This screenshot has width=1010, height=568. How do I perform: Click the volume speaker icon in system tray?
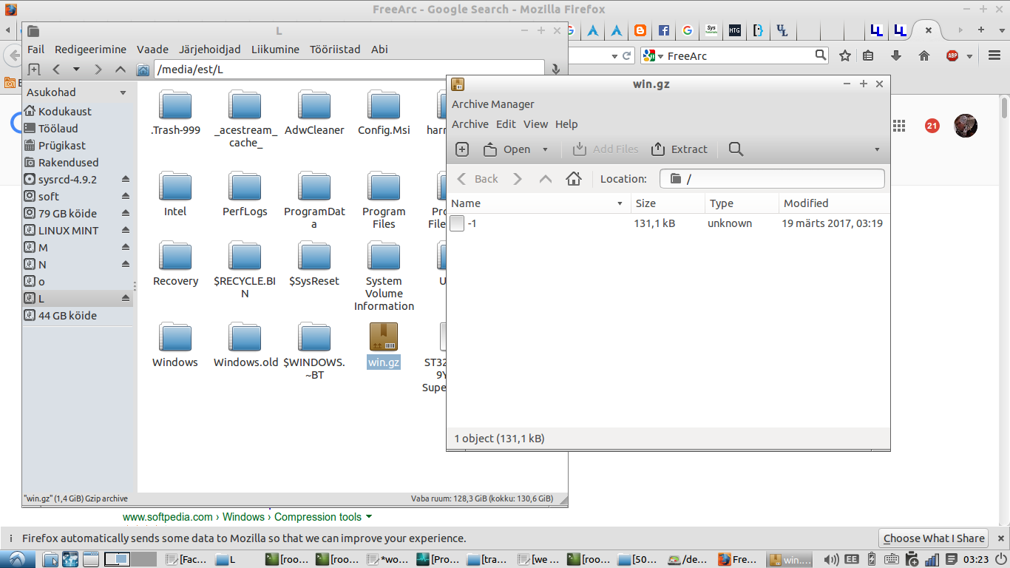tap(831, 560)
